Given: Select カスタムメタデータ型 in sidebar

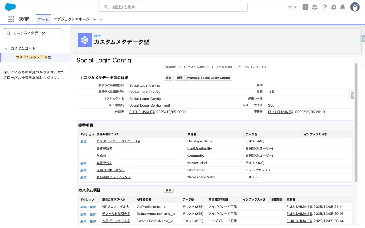Looking at the screenshot, I should [34, 57].
